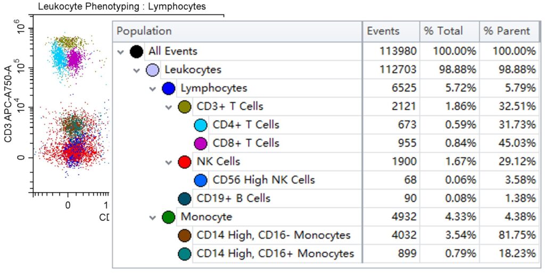Viewport: 545px width, 273px height.
Task: Click the CD3 APC-A750-A axis label
Action: click(8, 104)
